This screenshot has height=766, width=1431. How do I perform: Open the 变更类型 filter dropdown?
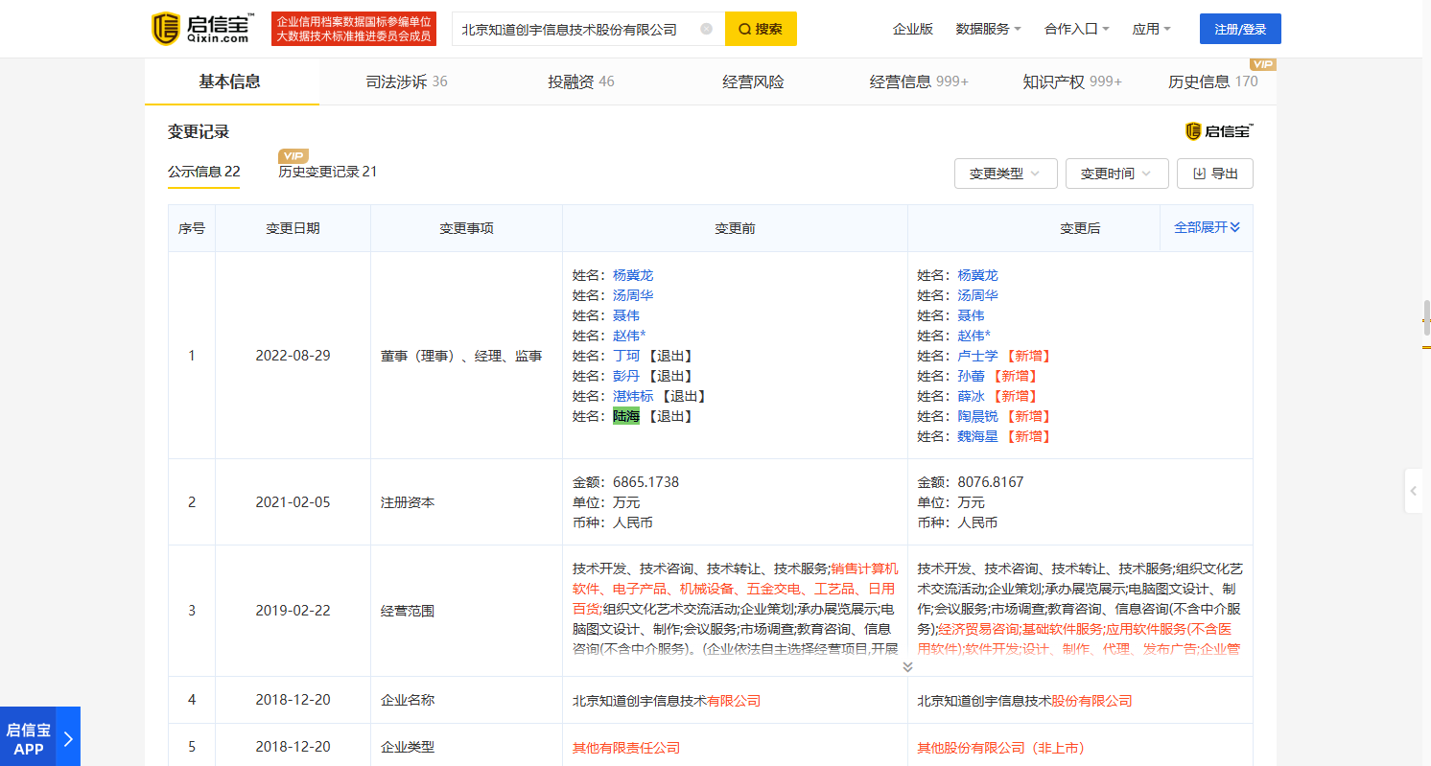pos(1005,174)
